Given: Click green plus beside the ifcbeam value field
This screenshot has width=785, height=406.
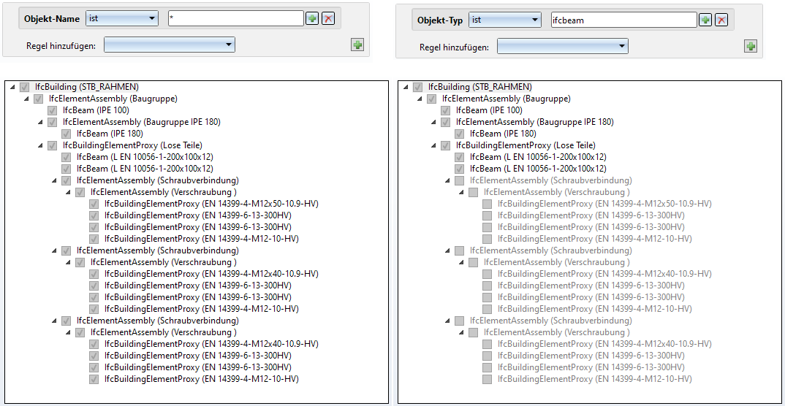Looking at the screenshot, I should click(705, 20).
